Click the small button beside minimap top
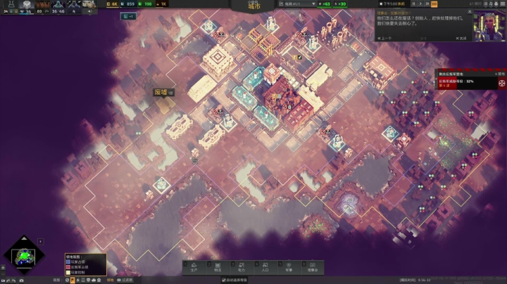Image resolution: width=507 pixels, height=284 pixels. pyautogui.click(x=40, y=241)
